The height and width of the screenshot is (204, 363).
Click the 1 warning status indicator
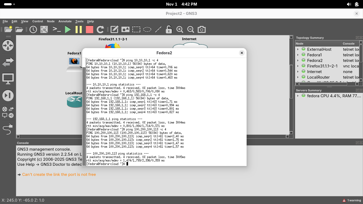click(x=352, y=200)
